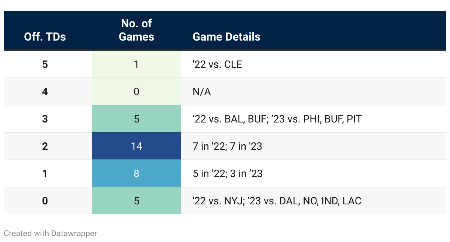
Task: Click the '4' value in Off. TDs column
Action: click(x=45, y=91)
